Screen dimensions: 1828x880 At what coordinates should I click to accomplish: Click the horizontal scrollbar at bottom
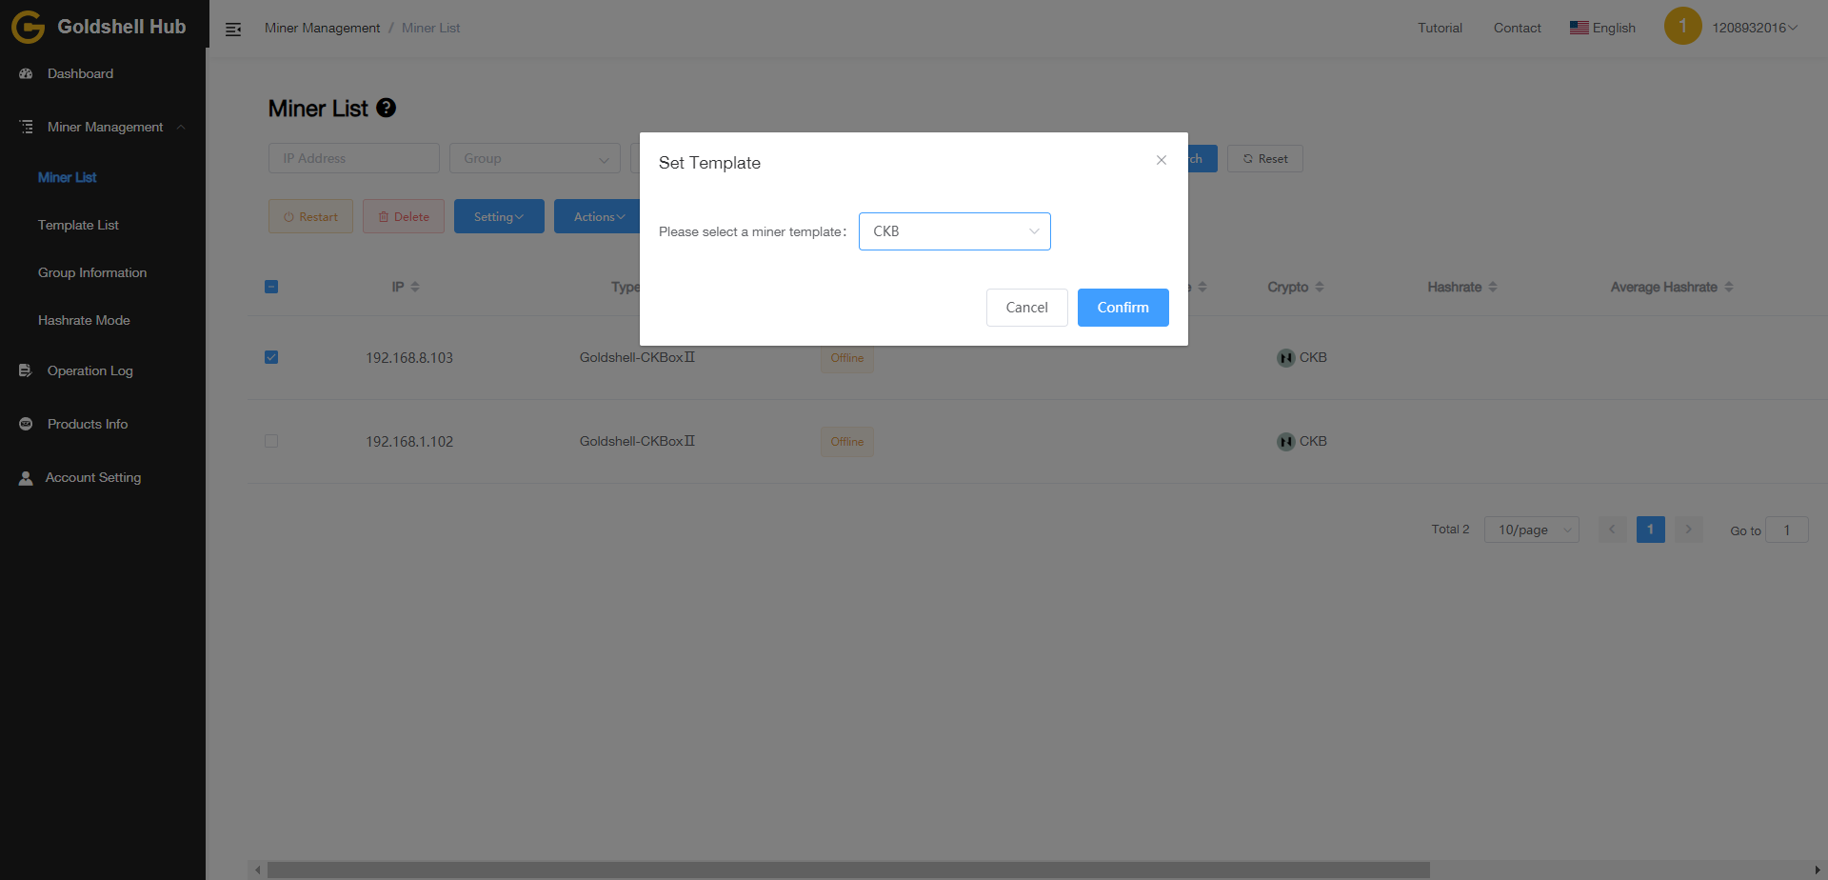[847, 870]
